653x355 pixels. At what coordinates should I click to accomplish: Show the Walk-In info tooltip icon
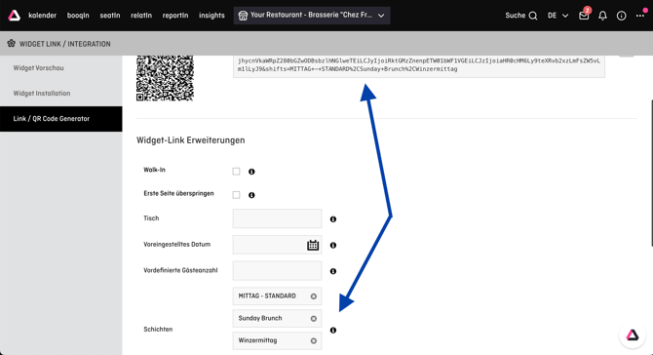(251, 172)
